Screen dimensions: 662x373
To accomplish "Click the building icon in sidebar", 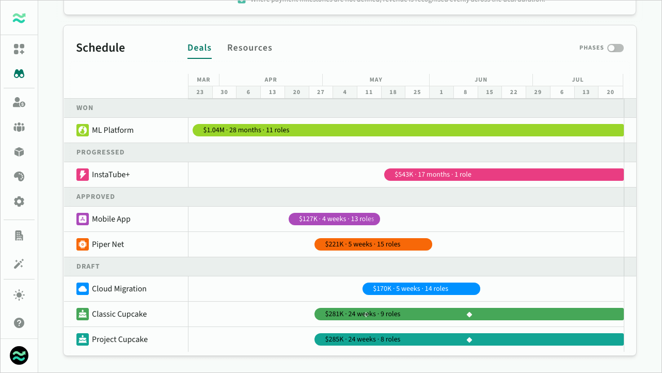I will click(x=19, y=236).
